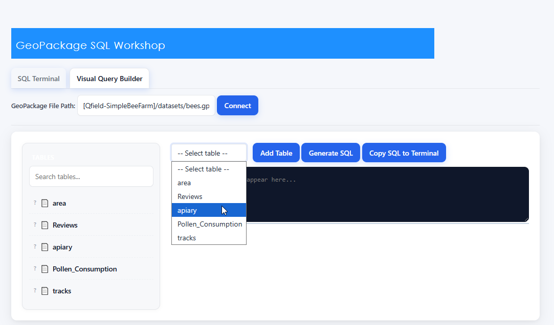Viewport: 554px width, 325px height.
Task: Open the Visual Query Builder tab
Action: (109, 79)
